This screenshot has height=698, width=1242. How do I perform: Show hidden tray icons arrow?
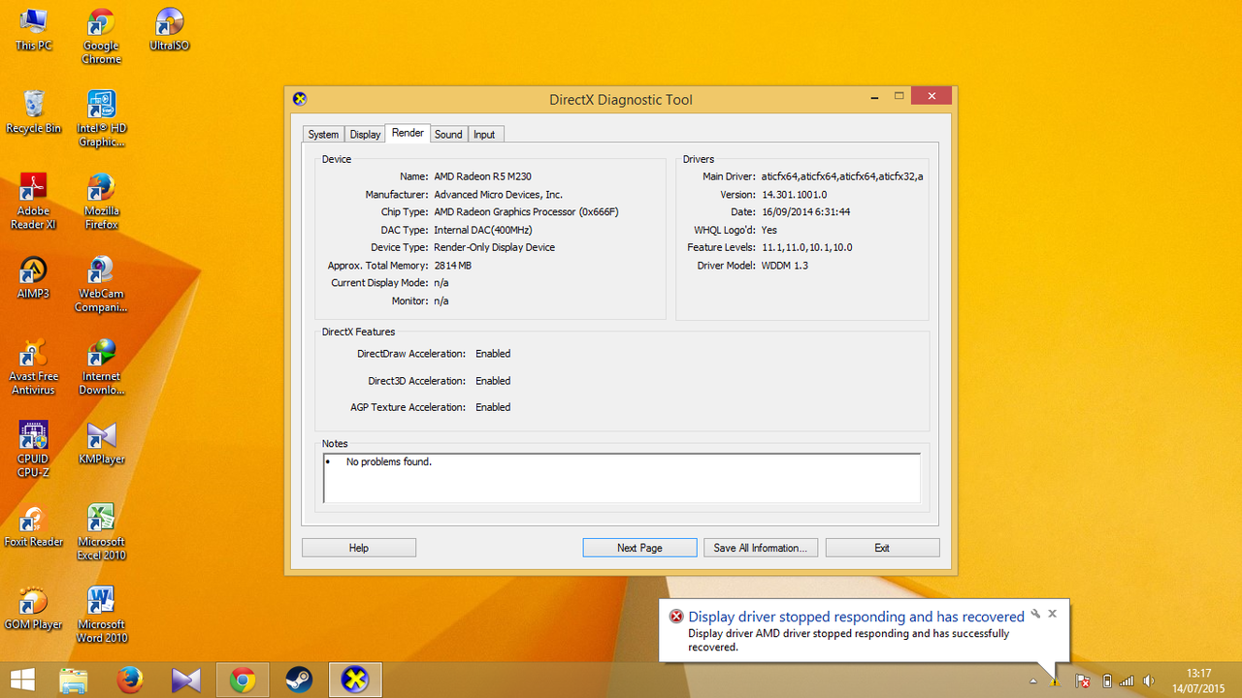point(1033,682)
